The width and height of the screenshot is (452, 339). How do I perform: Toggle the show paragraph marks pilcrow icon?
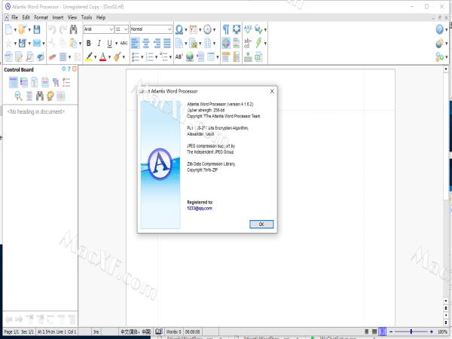pyautogui.click(x=226, y=29)
